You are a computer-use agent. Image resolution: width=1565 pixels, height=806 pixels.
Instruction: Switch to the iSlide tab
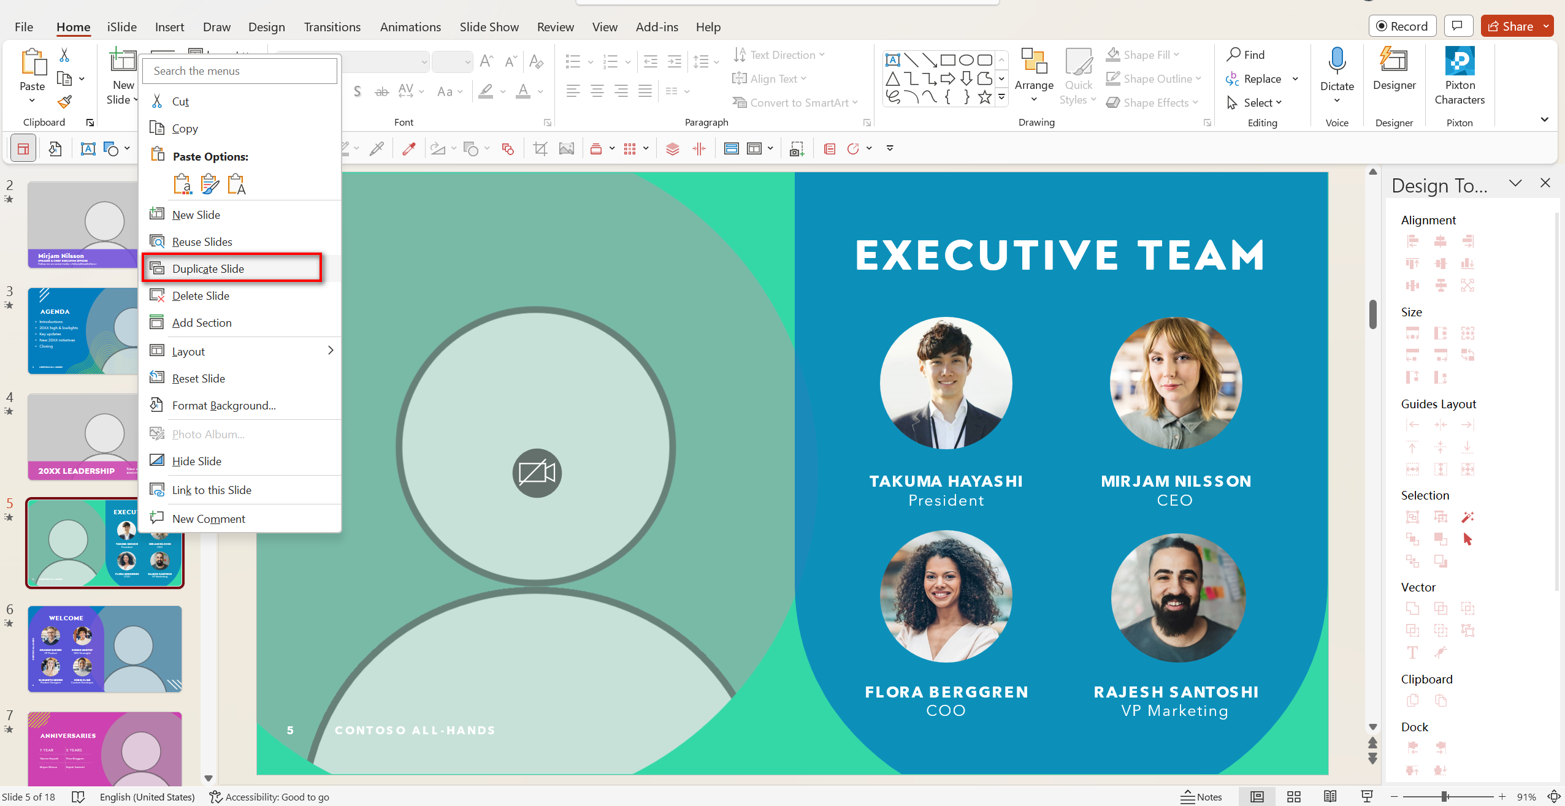pyautogui.click(x=121, y=27)
